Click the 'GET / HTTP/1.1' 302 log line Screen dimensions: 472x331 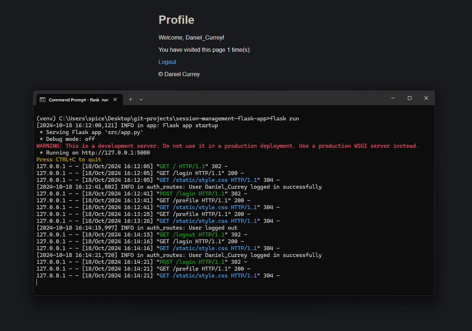pyautogui.click(x=132, y=166)
